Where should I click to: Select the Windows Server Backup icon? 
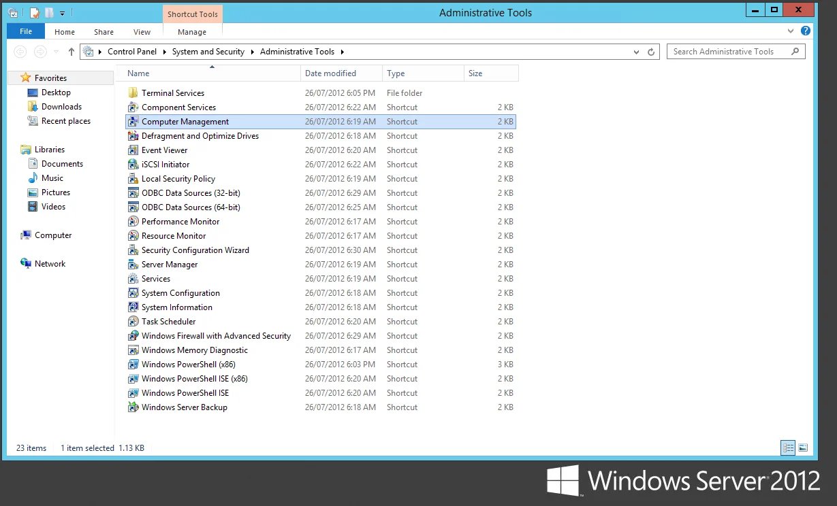pos(133,407)
